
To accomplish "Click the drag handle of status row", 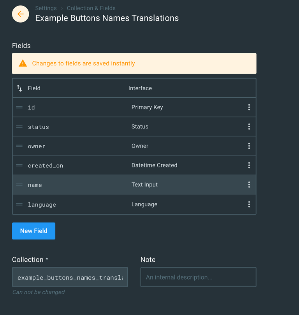I will point(19,127).
